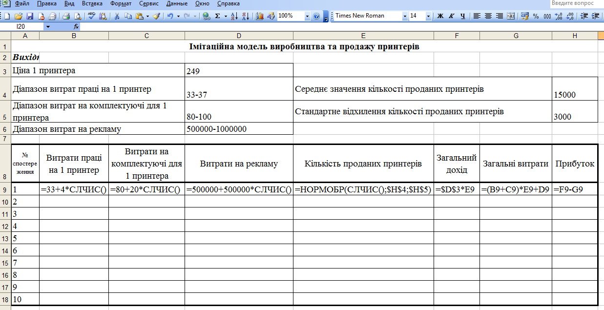Open the Правка menu
Viewport: 604px width, 310px height.
pyautogui.click(x=47, y=3)
